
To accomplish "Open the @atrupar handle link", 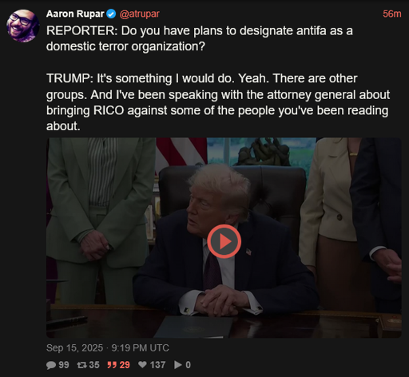I will point(139,14).
